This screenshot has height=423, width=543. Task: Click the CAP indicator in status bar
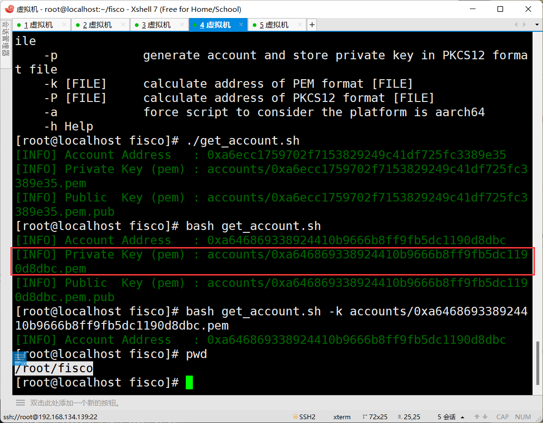(x=503, y=417)
